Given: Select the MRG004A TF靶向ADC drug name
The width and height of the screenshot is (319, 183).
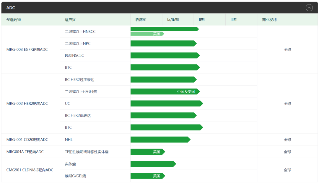Looking at the screenshot, I should [25, 152].
